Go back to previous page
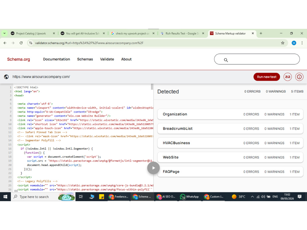 tap(5, 43)
